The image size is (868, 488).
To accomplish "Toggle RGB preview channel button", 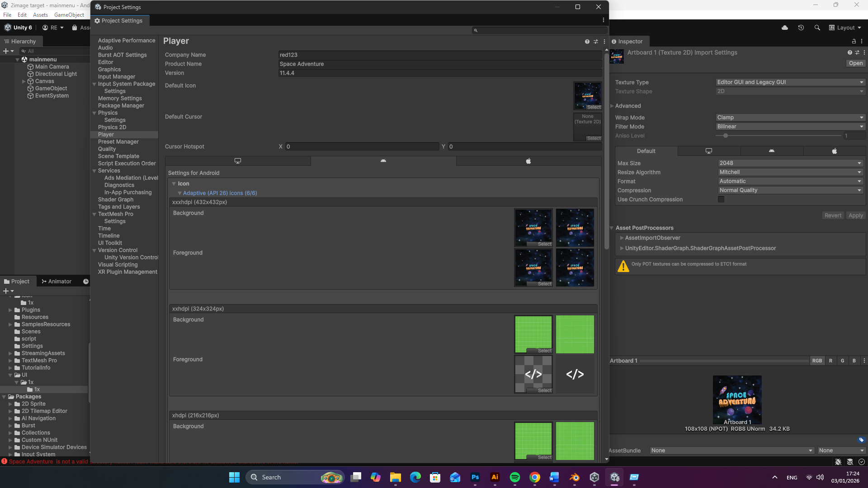I will coord(817,361).
